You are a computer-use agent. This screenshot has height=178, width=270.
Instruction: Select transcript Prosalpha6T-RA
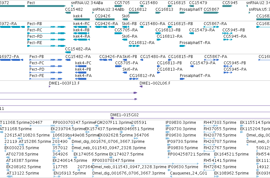point(195,43)
